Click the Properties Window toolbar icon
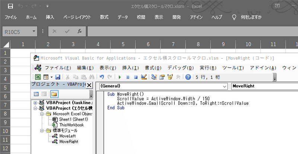 tap(162, 77)
